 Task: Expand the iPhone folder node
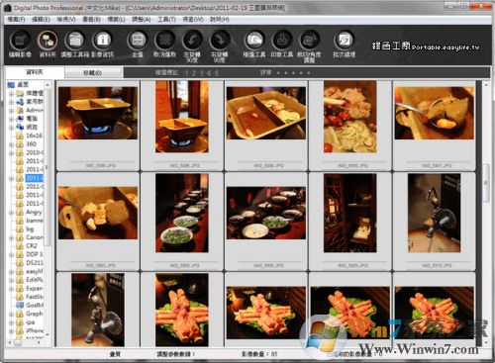[x=12, y=330]
